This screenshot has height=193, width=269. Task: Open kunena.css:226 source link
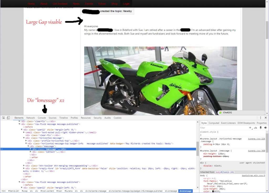coord(256,139)
